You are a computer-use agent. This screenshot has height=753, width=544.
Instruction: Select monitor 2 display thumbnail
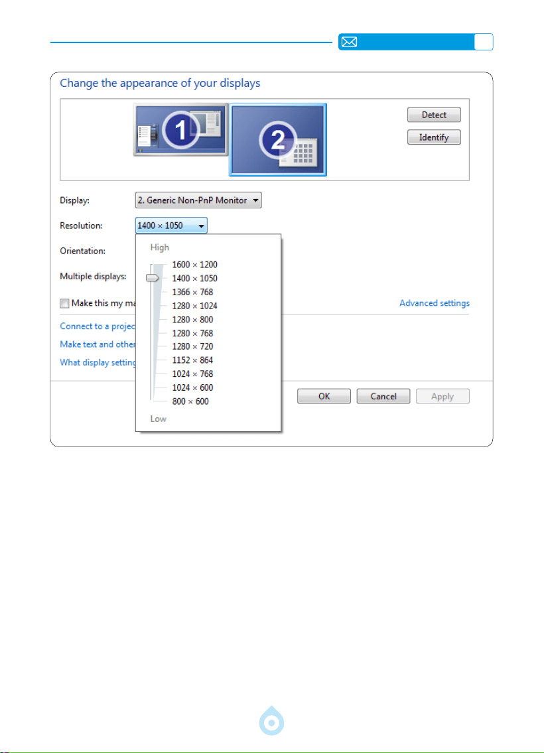point(278,140)
